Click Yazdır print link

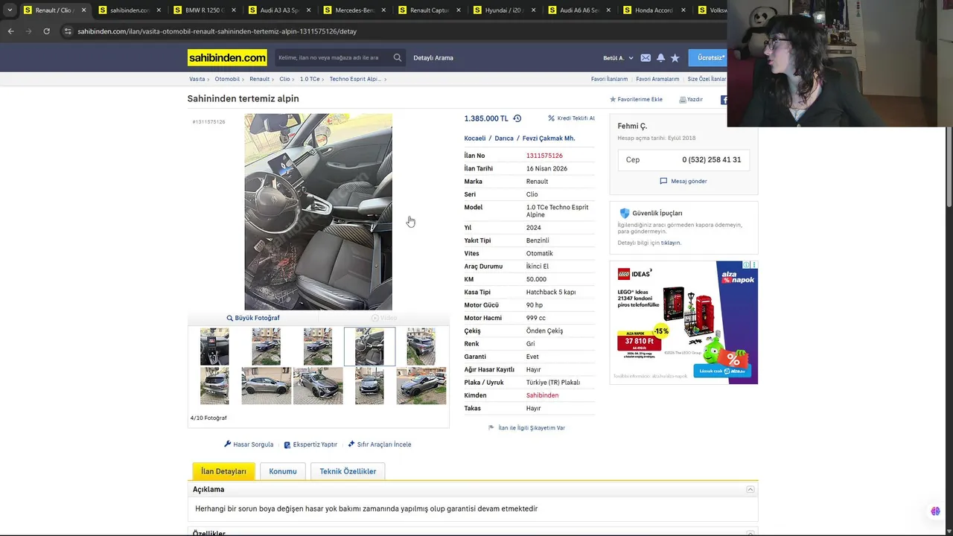pyautogui.click(x=691, y=100)
